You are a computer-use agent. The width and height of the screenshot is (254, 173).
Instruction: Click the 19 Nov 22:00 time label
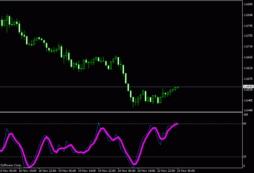coord(107,171)
